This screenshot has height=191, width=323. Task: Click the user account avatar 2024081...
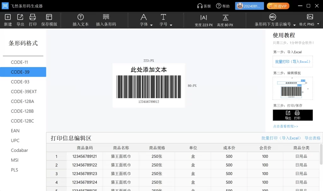point(250,6)
